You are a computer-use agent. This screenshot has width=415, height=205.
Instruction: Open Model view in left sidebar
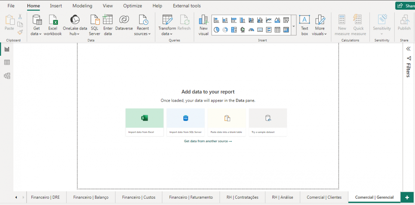click(x=7, y=76)
